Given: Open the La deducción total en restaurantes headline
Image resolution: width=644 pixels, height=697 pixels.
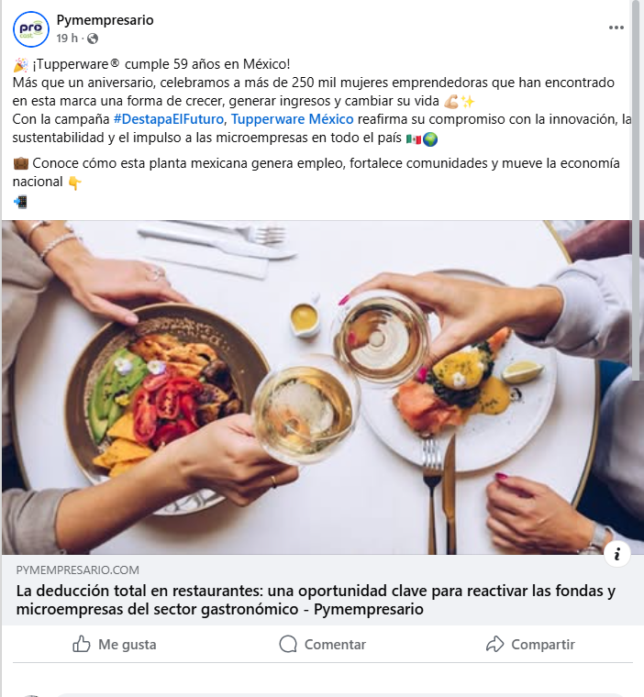Looking at the screenshot, I should 316,600.
